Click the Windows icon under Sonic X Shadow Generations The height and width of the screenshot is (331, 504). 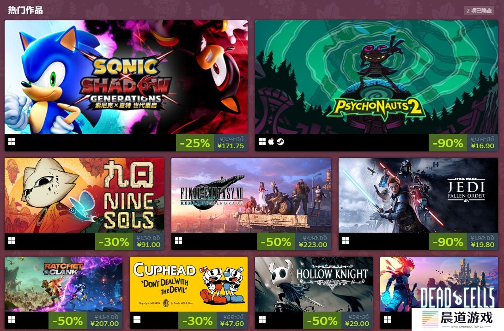[x=12, y=142]
